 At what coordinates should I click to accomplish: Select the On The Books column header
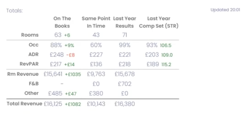pyautogui.click(x=62, y=22)
